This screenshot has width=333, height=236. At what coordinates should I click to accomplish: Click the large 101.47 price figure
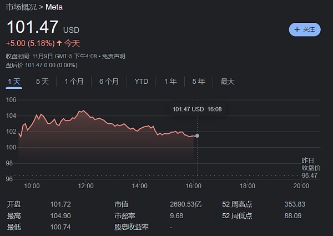tap(32, 28)
